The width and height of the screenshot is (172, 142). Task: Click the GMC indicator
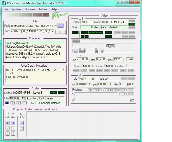[108, 33]
